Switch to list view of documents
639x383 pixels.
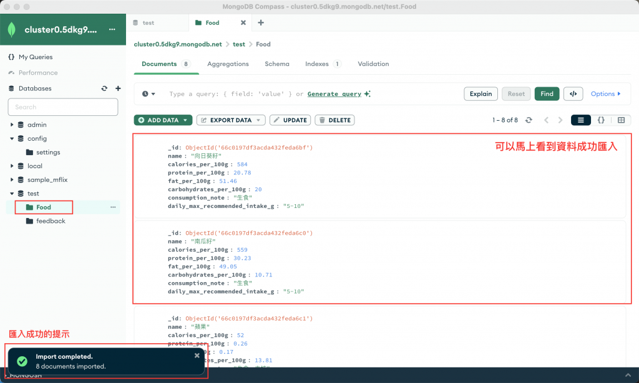pos(581,120)
